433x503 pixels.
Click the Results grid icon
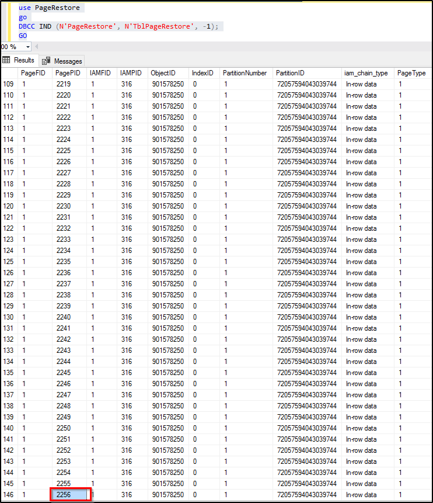[x=6, y=60]
